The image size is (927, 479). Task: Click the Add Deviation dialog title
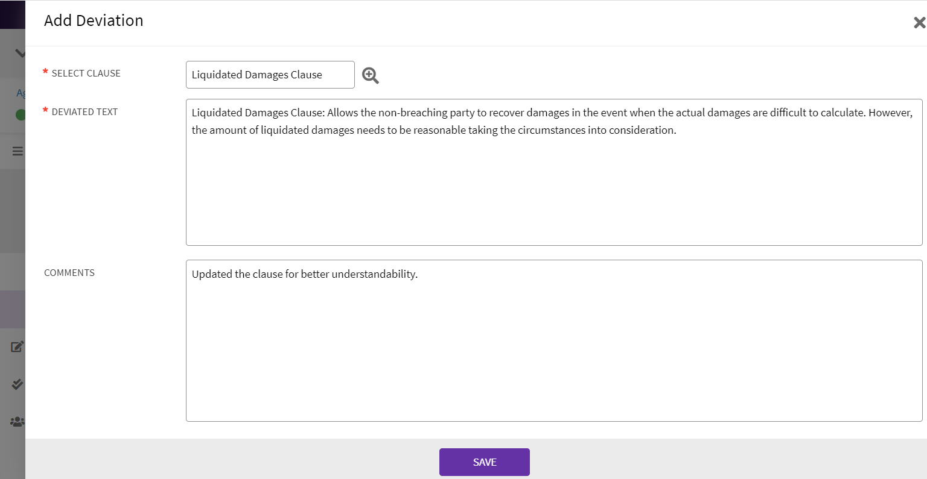(94, 20)
